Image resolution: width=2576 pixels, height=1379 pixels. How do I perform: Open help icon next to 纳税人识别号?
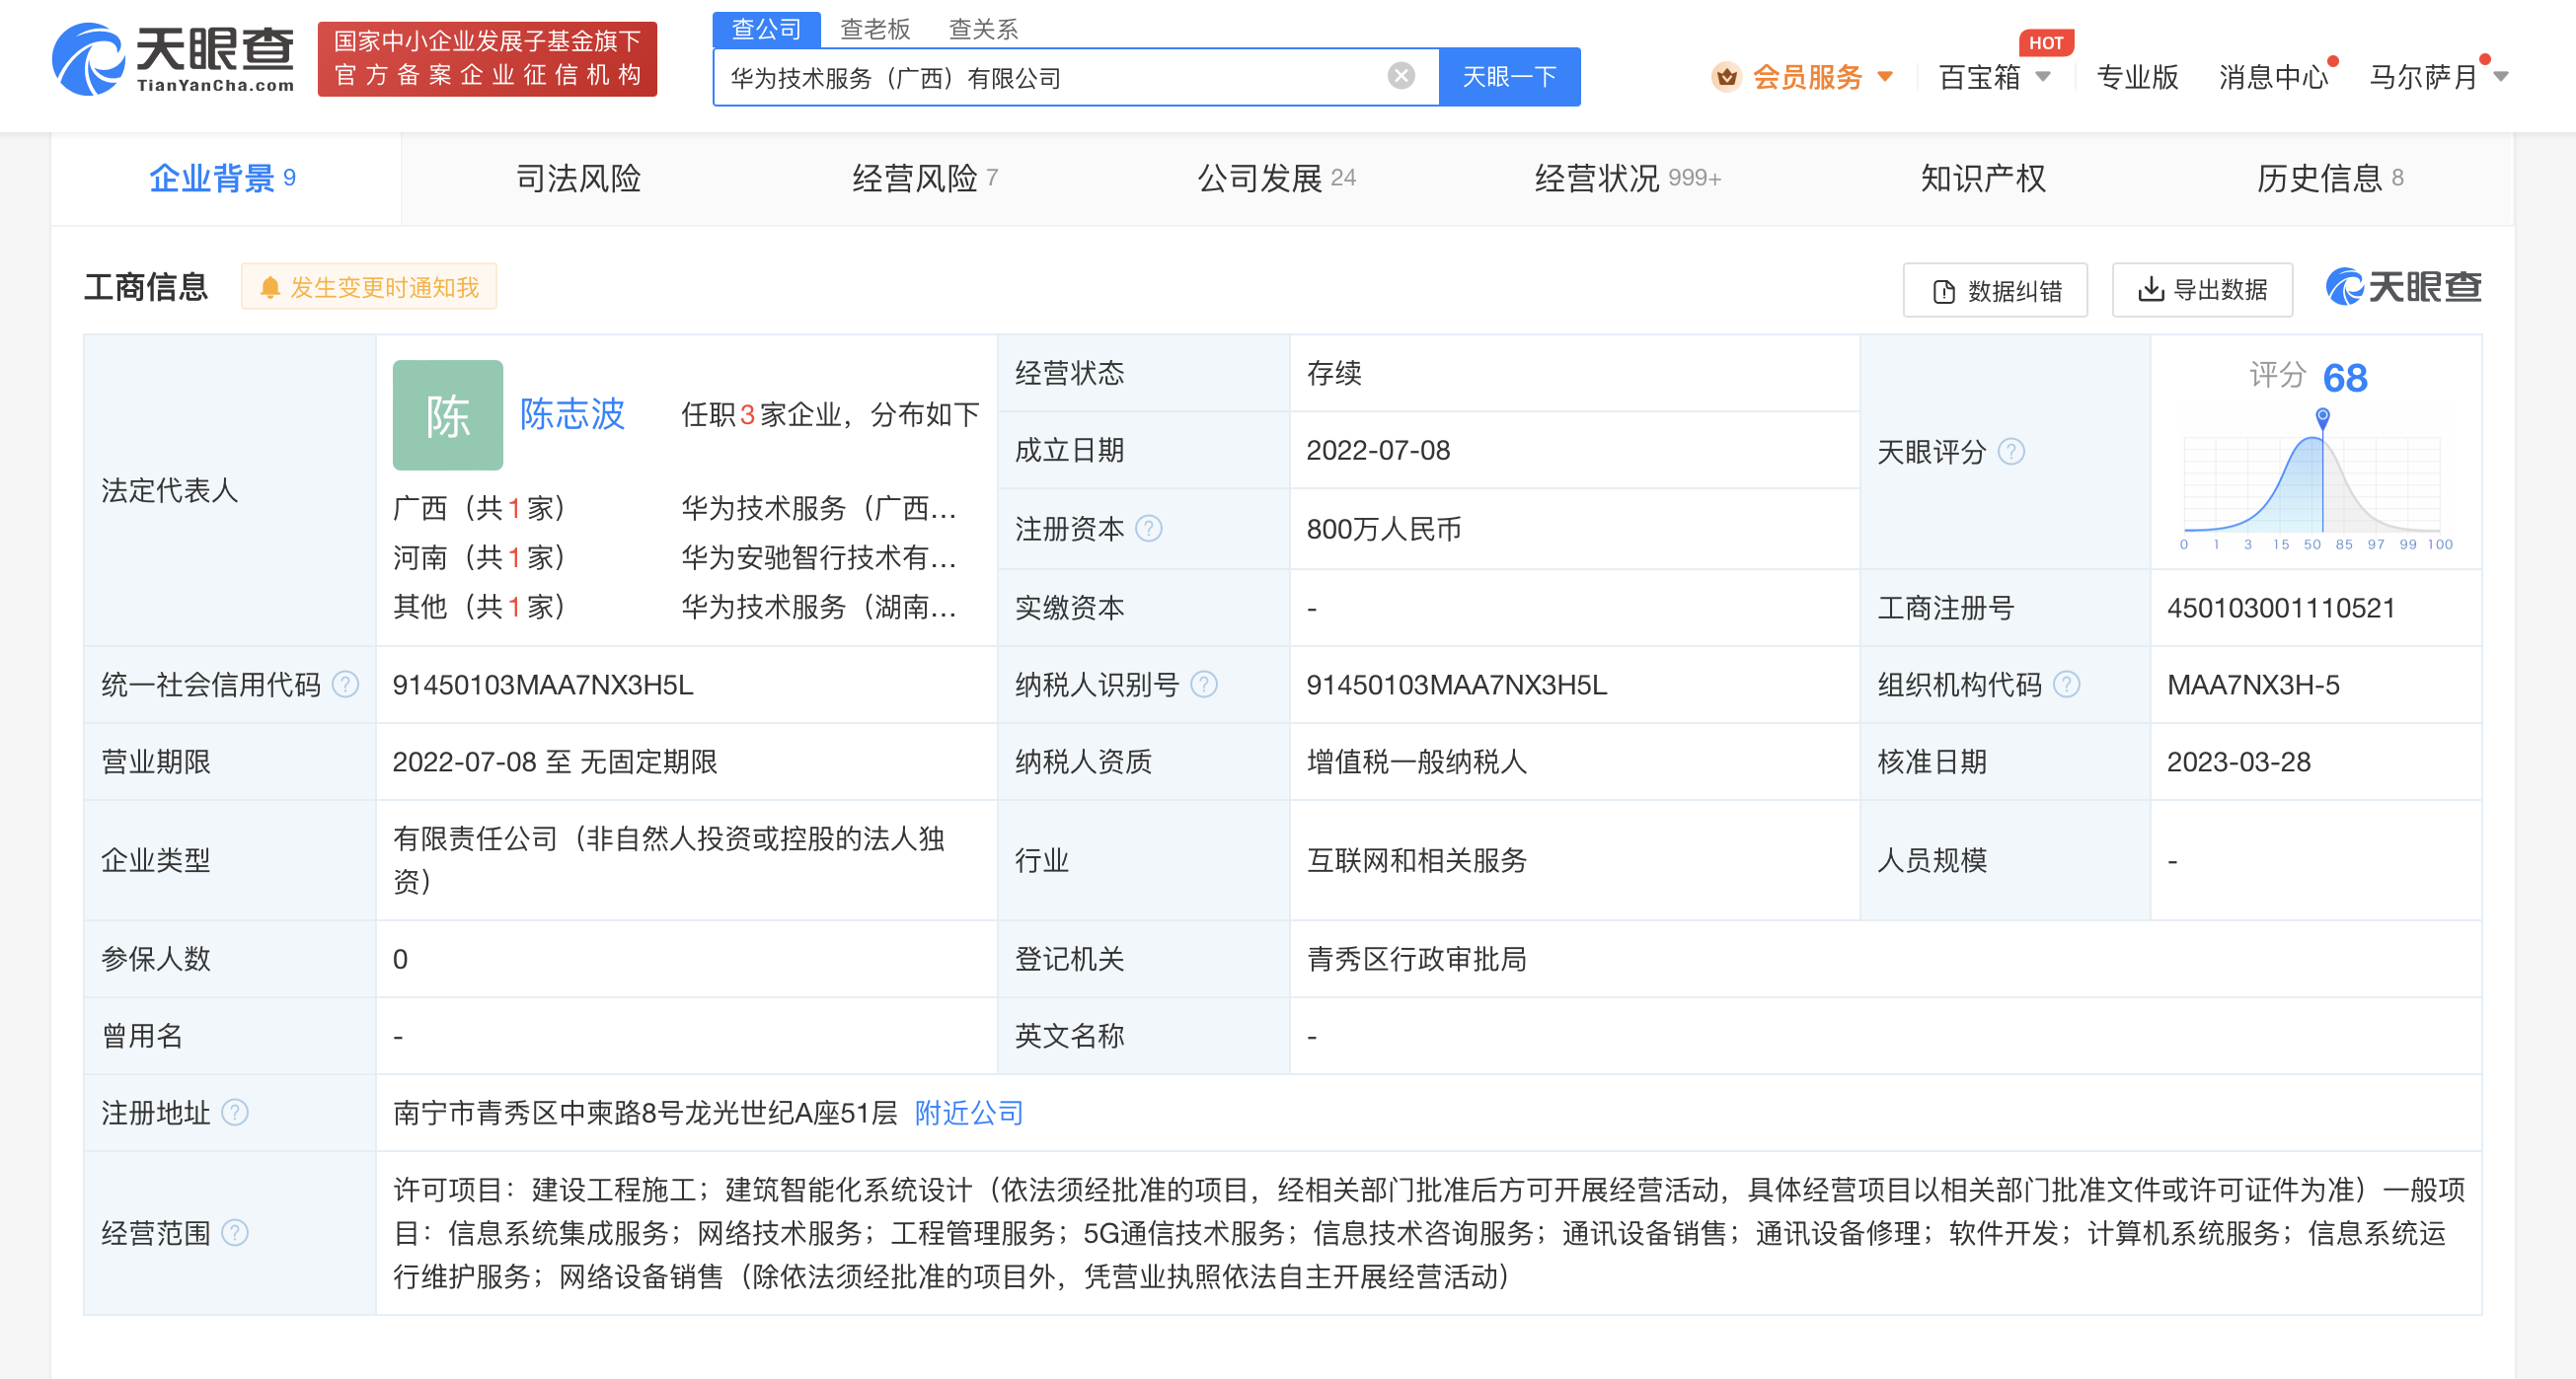click(x=1204, y=685)
